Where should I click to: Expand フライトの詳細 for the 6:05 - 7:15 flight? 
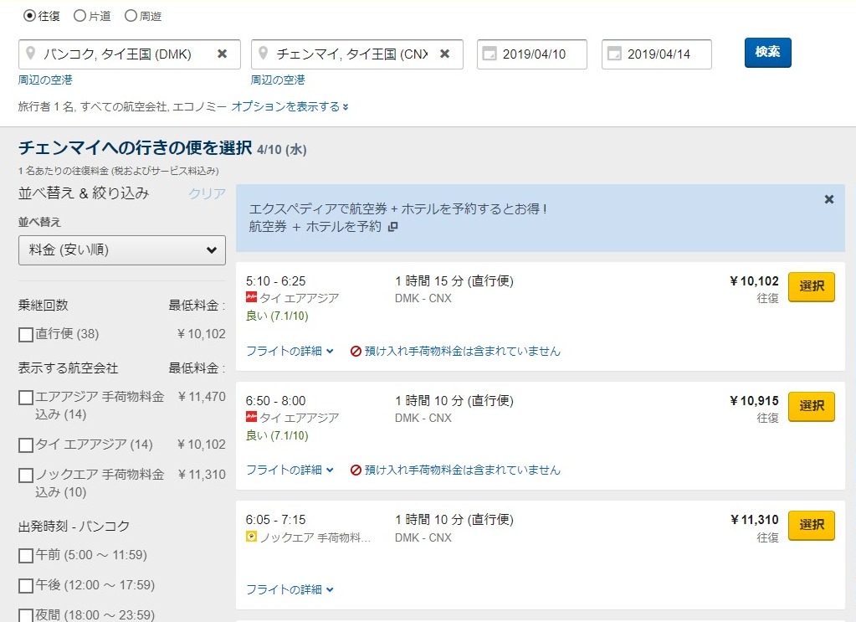290,589
